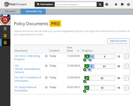Open notifications bell icon
Viewport: 133px width, 106px height.
pos(116,4)
